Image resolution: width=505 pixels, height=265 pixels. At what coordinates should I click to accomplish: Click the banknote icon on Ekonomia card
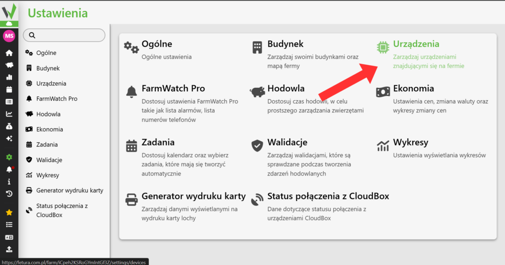pos(383,92)
